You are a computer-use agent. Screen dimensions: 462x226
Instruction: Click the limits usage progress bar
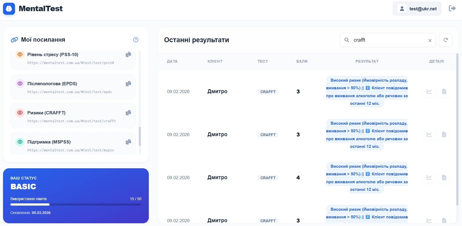click(x=76, y=204)
